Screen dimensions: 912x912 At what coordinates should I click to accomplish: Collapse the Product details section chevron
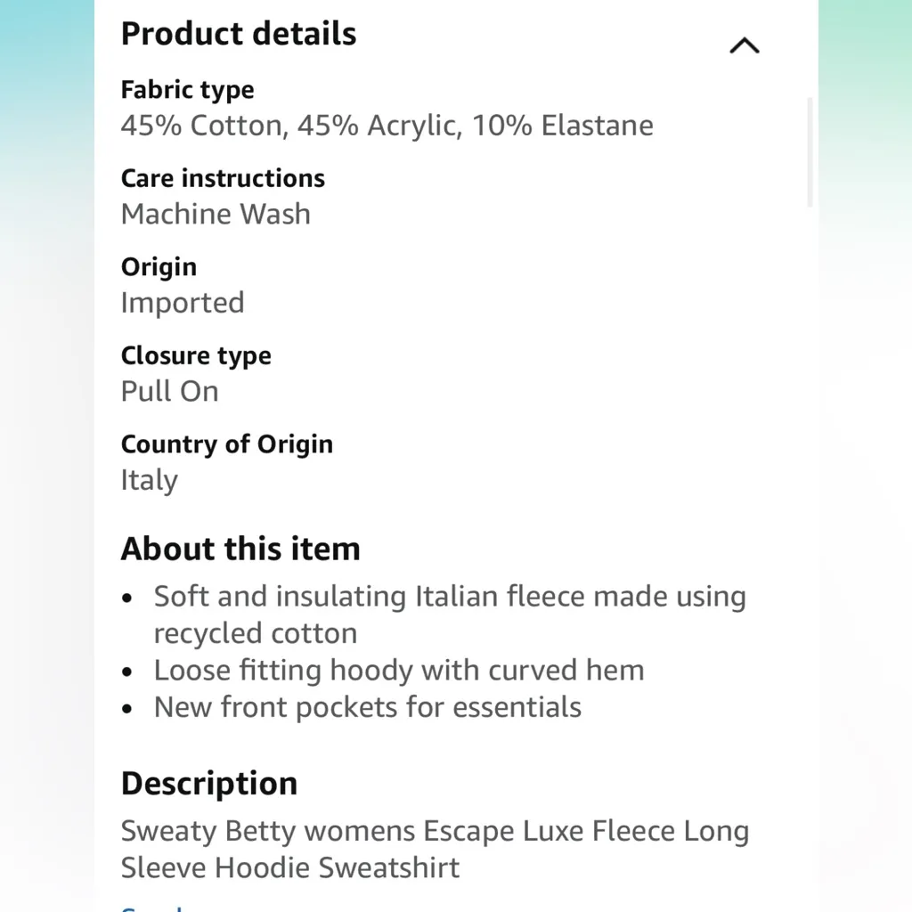point(744,46)
